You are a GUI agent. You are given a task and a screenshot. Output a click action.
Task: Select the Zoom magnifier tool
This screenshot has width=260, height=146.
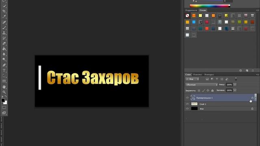4,92
